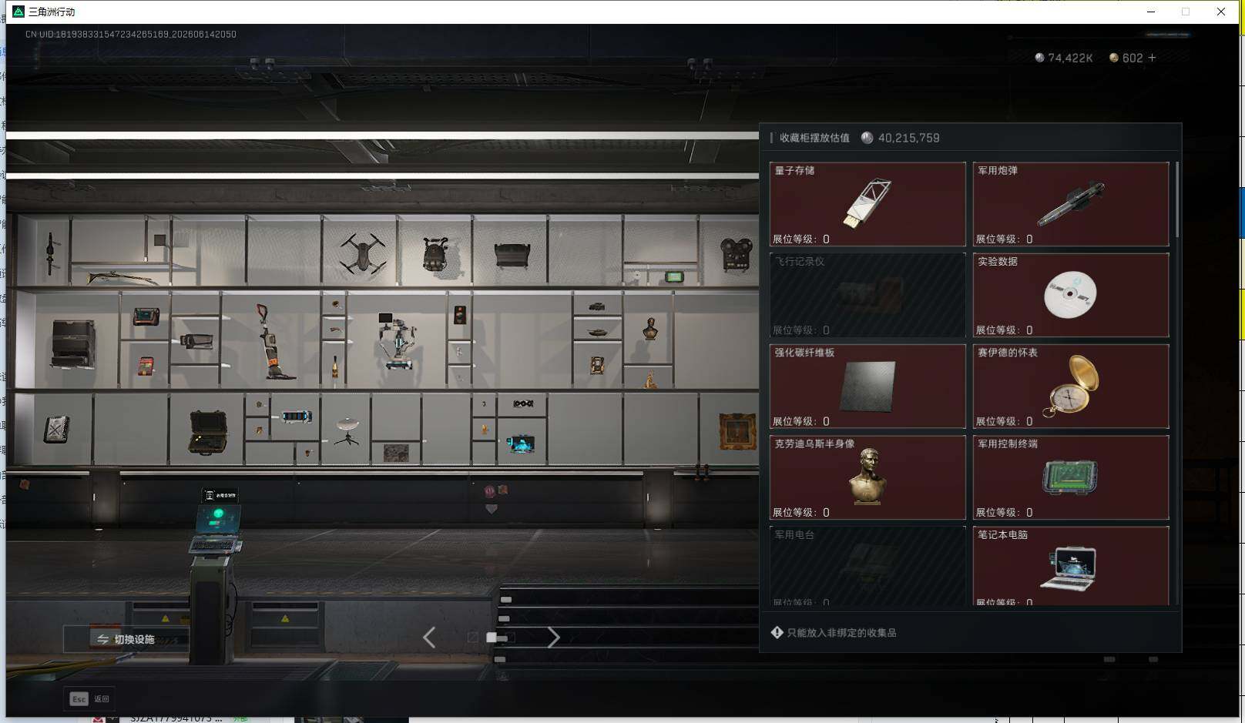Go to next cabinet with right arrow
This screenshot has height=723, width=1245.
click(x=553, y=638)
